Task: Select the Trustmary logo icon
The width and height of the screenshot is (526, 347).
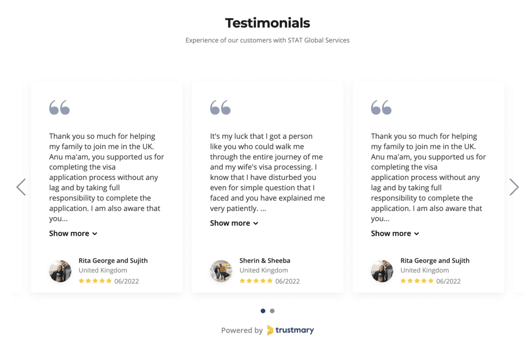Action: [x=270, y=330]
